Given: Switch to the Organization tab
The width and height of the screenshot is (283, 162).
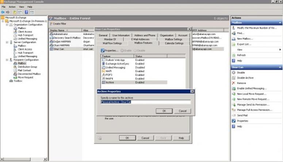Looking at the screenshot, I should [167, 35].
